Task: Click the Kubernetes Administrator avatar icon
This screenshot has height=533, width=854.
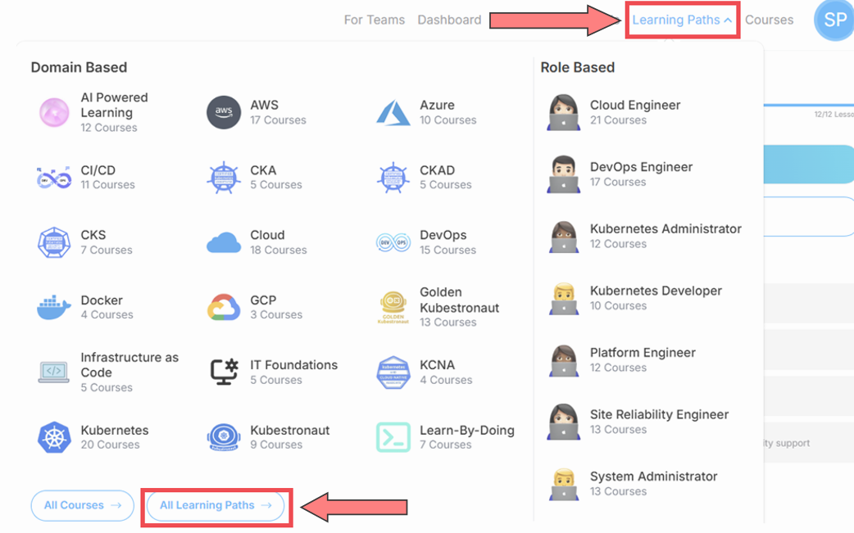Action: tap(563, 236)
